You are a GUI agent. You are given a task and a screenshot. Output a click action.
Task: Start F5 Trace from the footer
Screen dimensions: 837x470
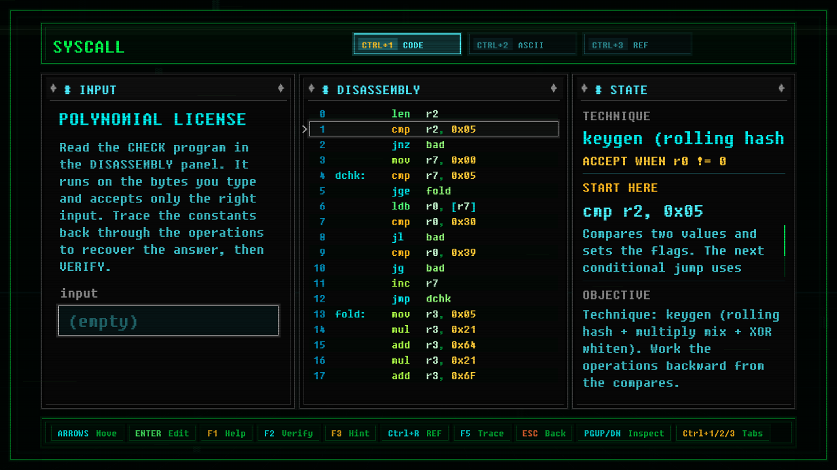point(482,433)
